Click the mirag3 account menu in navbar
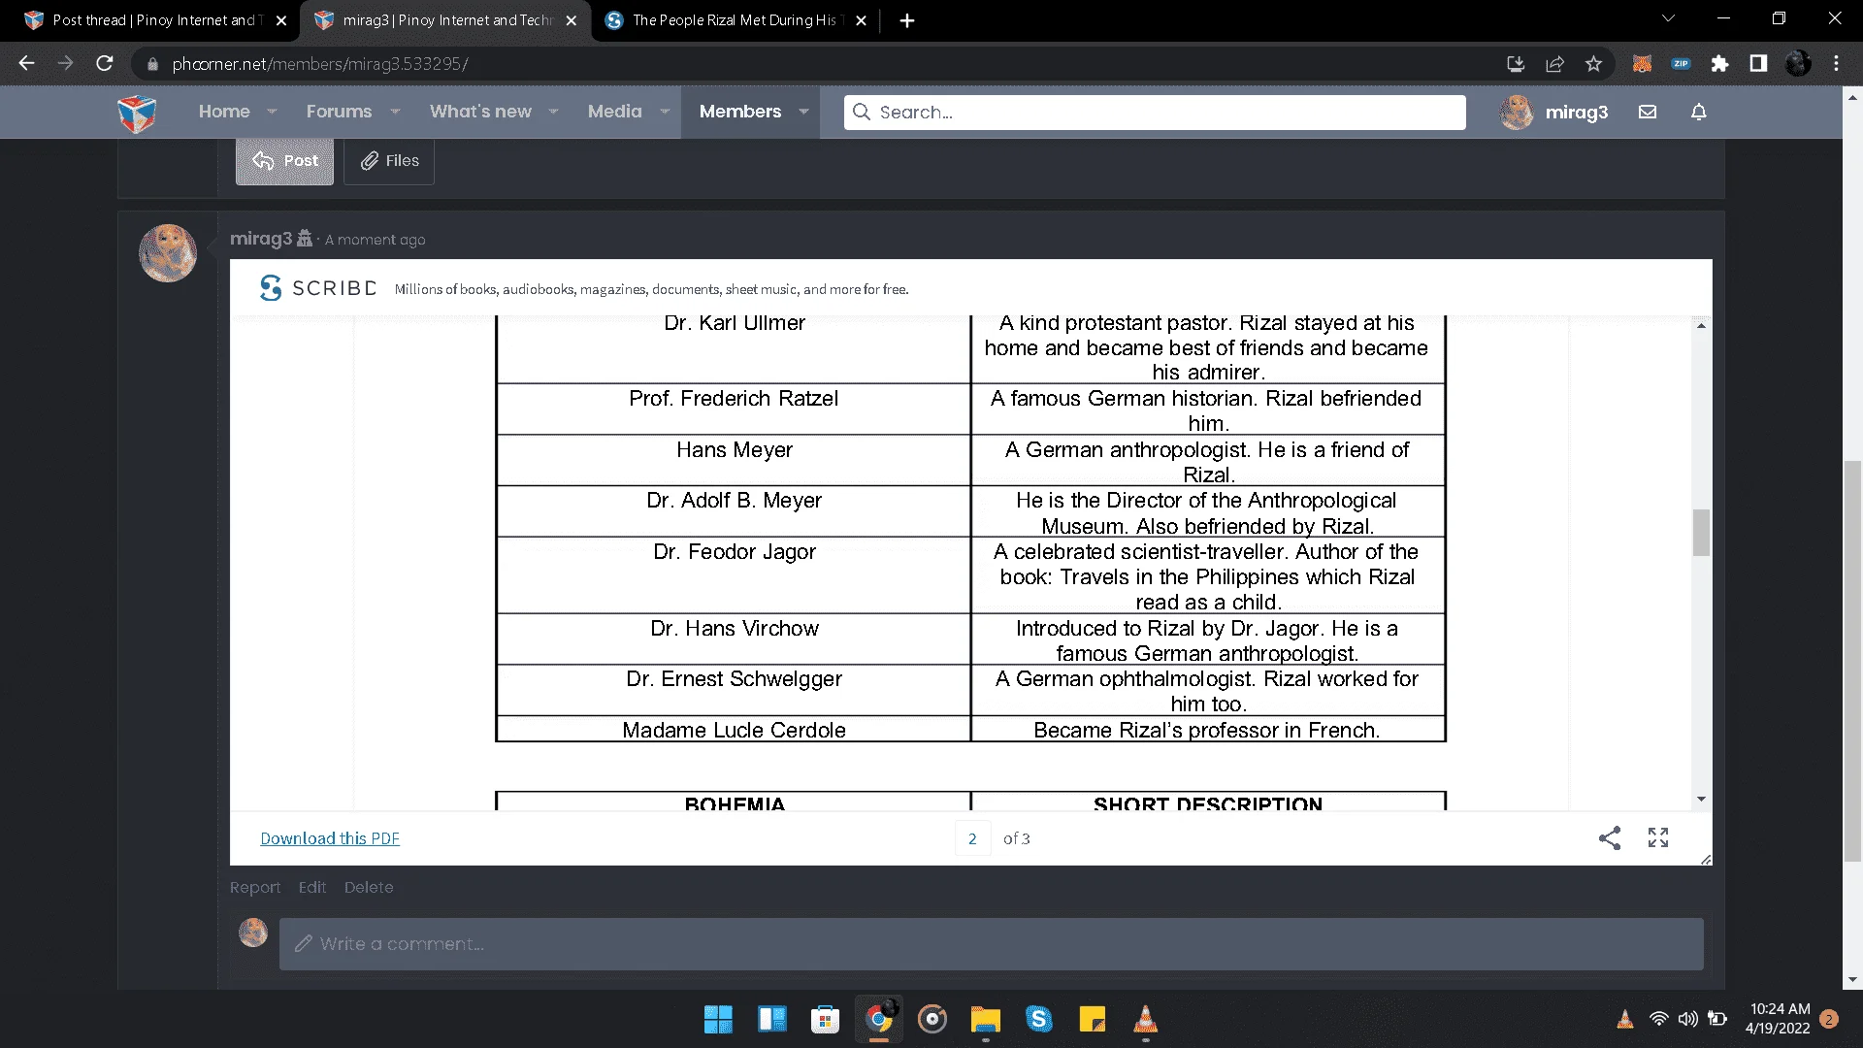The height and width of the screenshot is (1048, 1863). pyautogui.click(x=1554, y=112)
